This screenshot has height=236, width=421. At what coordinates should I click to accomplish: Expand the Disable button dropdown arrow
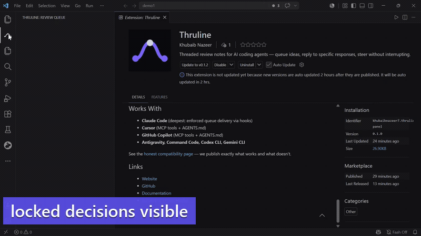tap(231, 65)
